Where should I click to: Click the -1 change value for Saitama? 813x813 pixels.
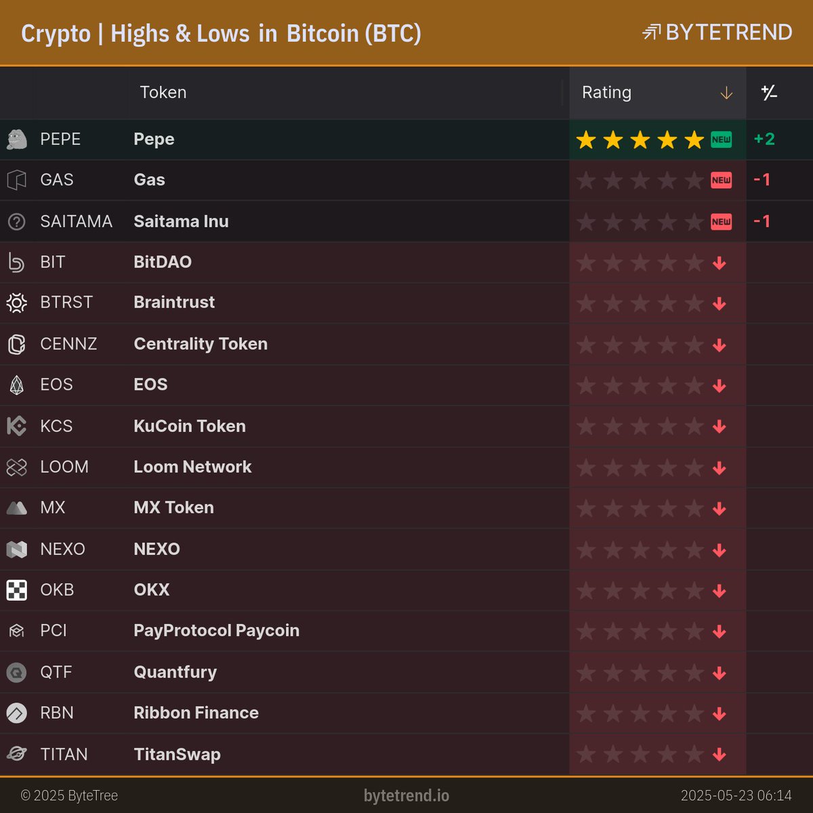coord(762,221)
